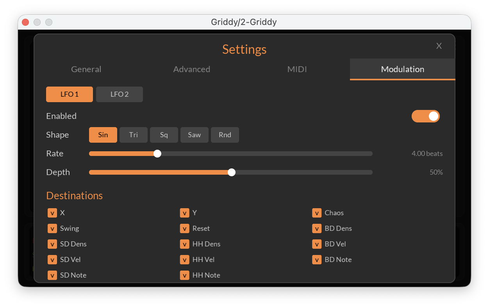Select the LFO 1 page
The image size is (489, 308).
[x=69, y=94]
